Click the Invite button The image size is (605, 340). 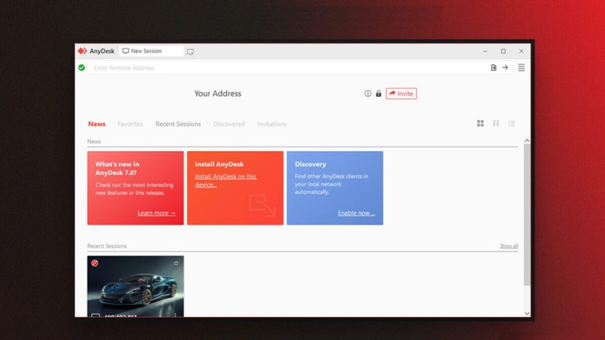pyautogui.click(x=401, y=94)
